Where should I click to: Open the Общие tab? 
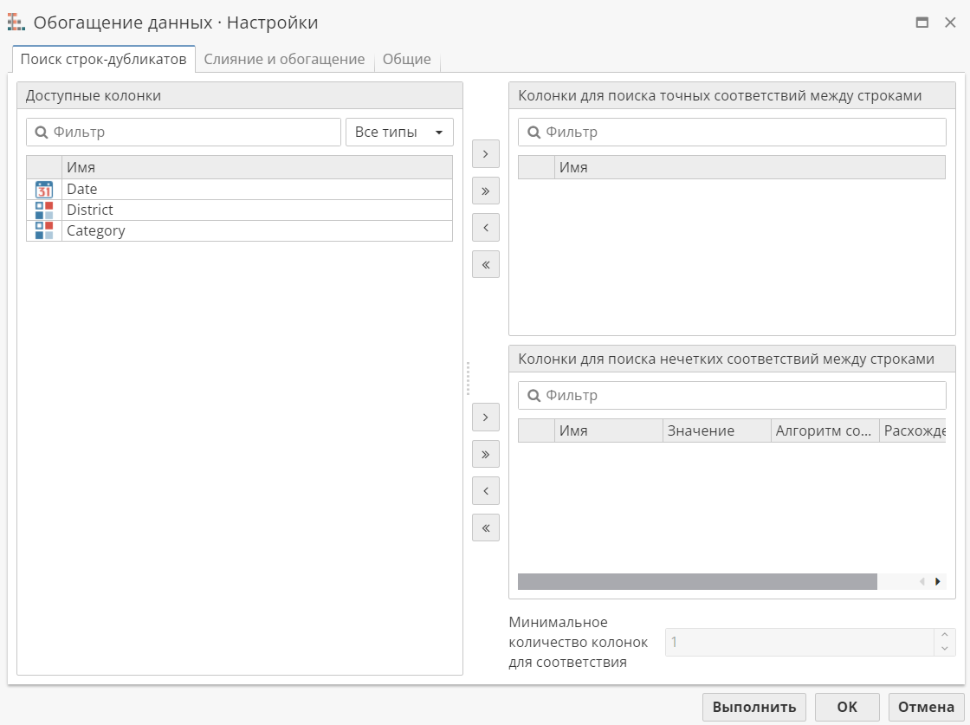(x=407, y=59)
